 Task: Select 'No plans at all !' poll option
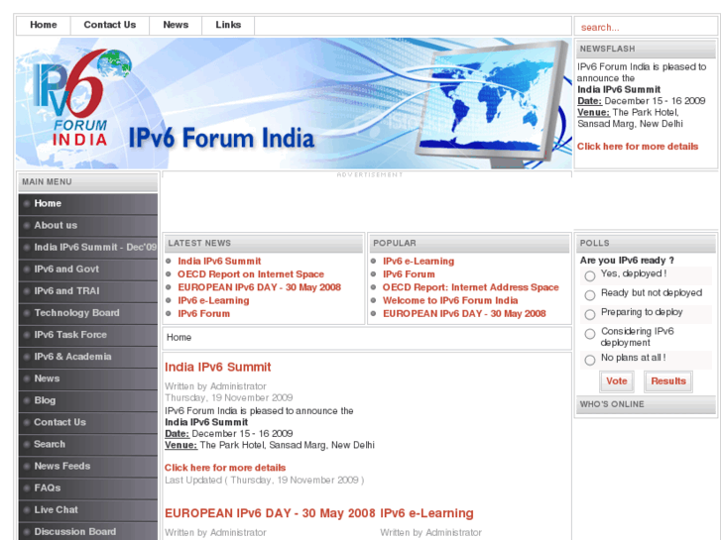(x=590, y=361)
